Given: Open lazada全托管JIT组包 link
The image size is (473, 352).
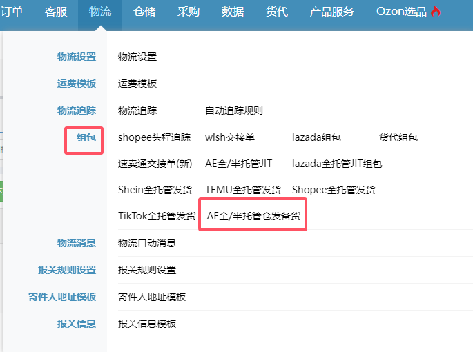Looking at the screenshot, I should point(337,164).
